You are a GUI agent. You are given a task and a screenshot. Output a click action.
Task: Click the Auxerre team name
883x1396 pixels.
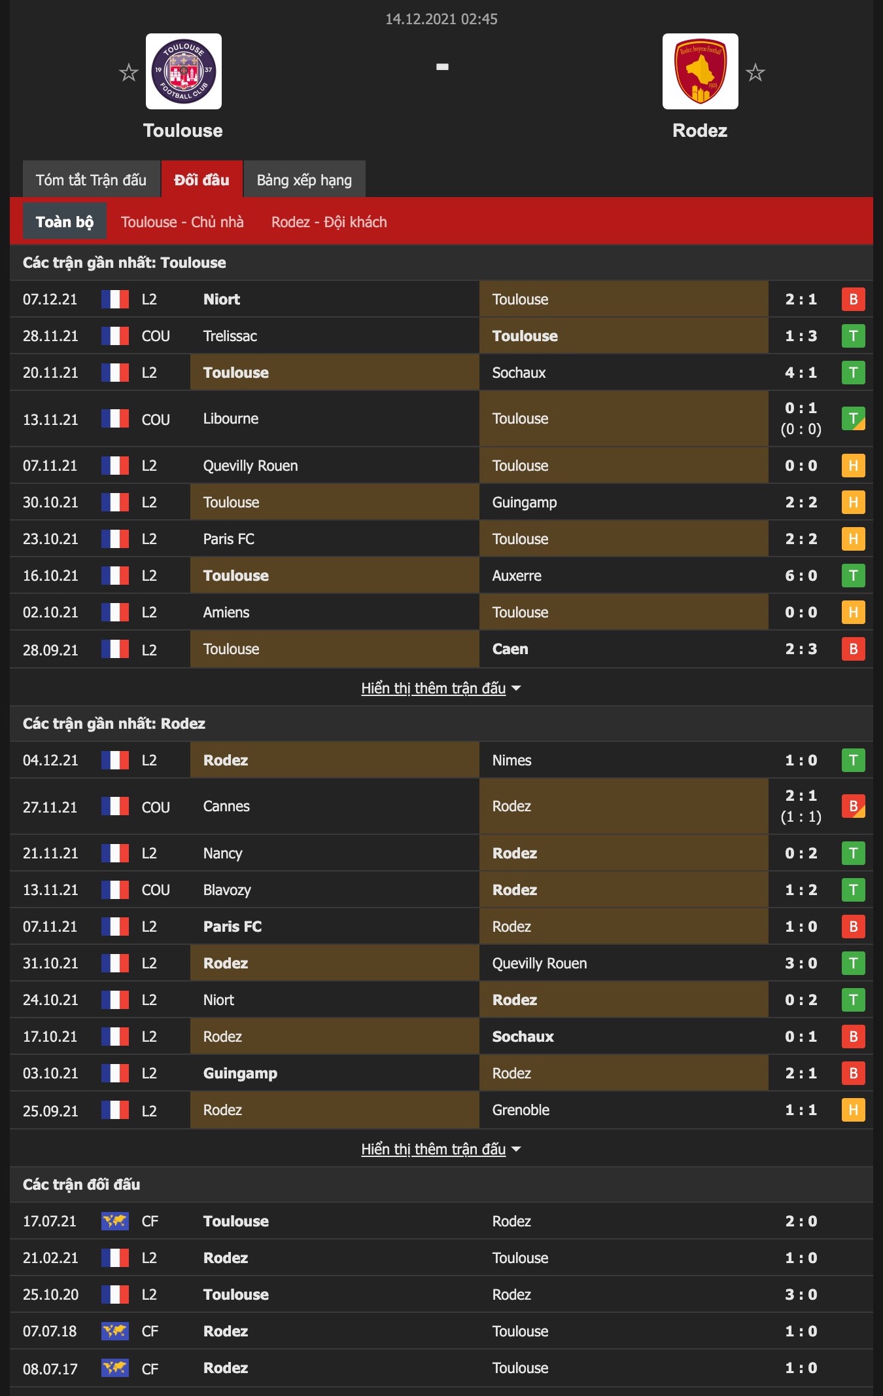tap(517, 576)
